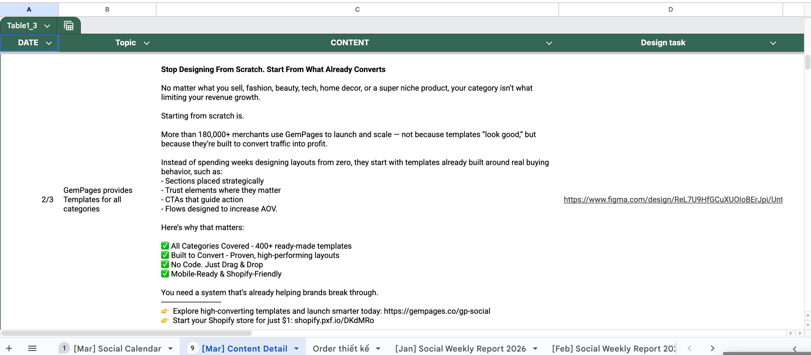Open the CONTENT column dropdown arrow

click(549, 43)
